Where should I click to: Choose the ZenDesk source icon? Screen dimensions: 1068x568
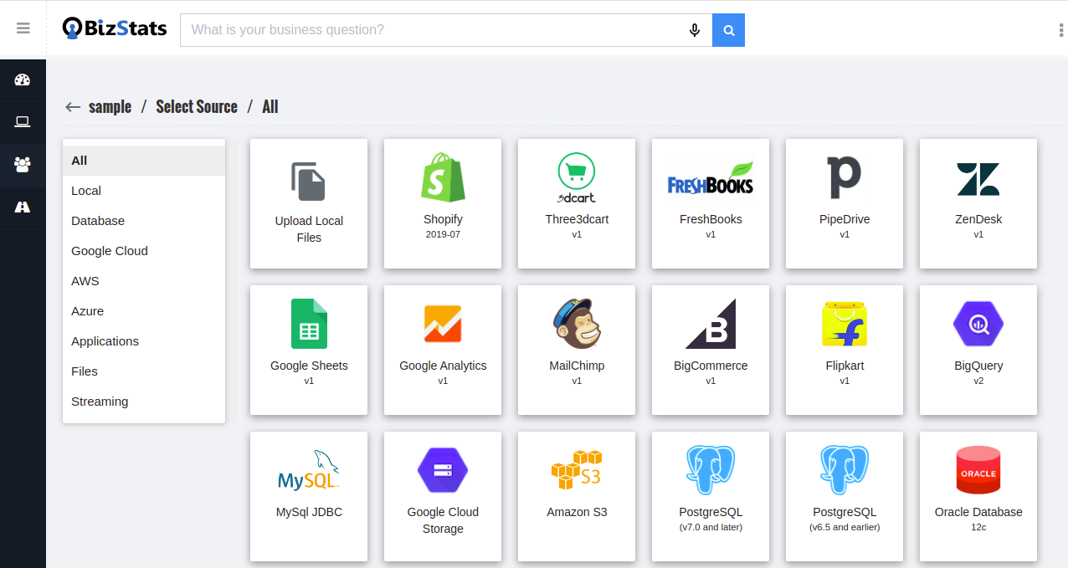click(978, 179)
